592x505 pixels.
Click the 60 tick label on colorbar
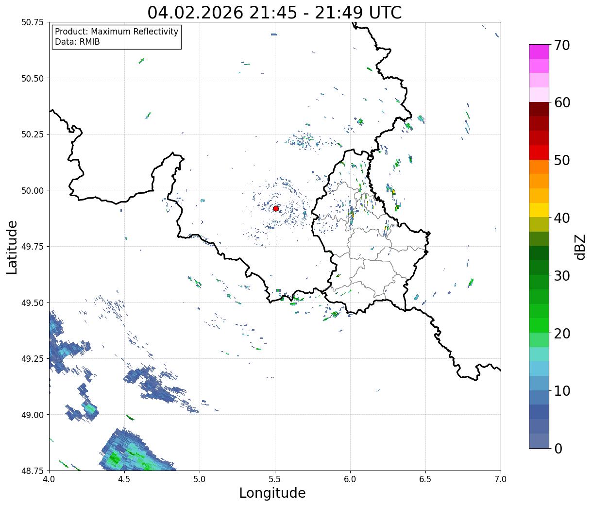tap(561, 102)
